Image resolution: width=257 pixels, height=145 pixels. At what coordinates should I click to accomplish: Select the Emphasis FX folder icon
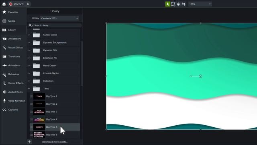[36, 58]
